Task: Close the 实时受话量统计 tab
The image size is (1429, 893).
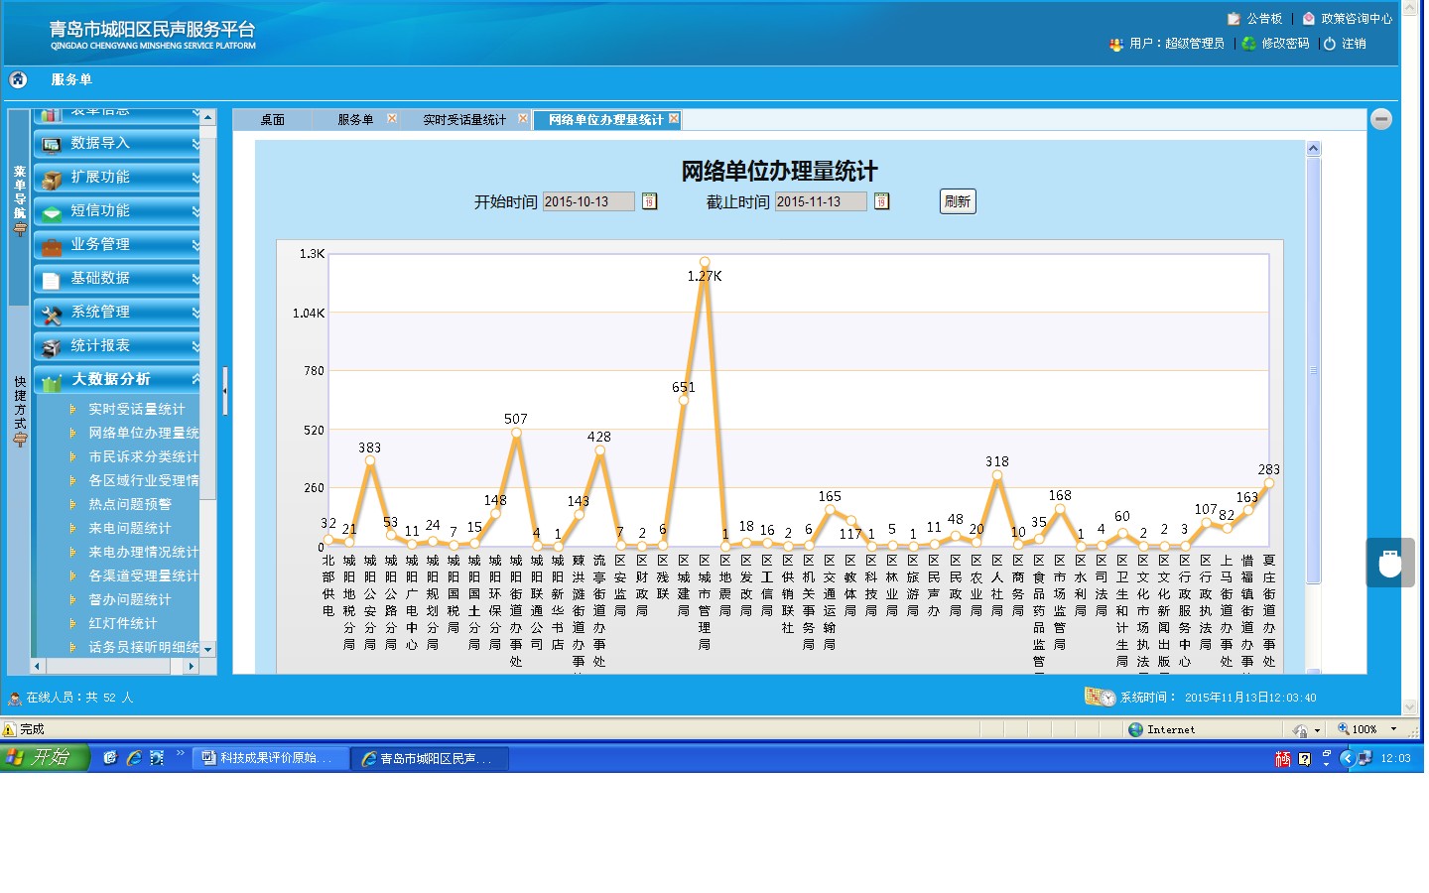Action: [x=523, y=119]
